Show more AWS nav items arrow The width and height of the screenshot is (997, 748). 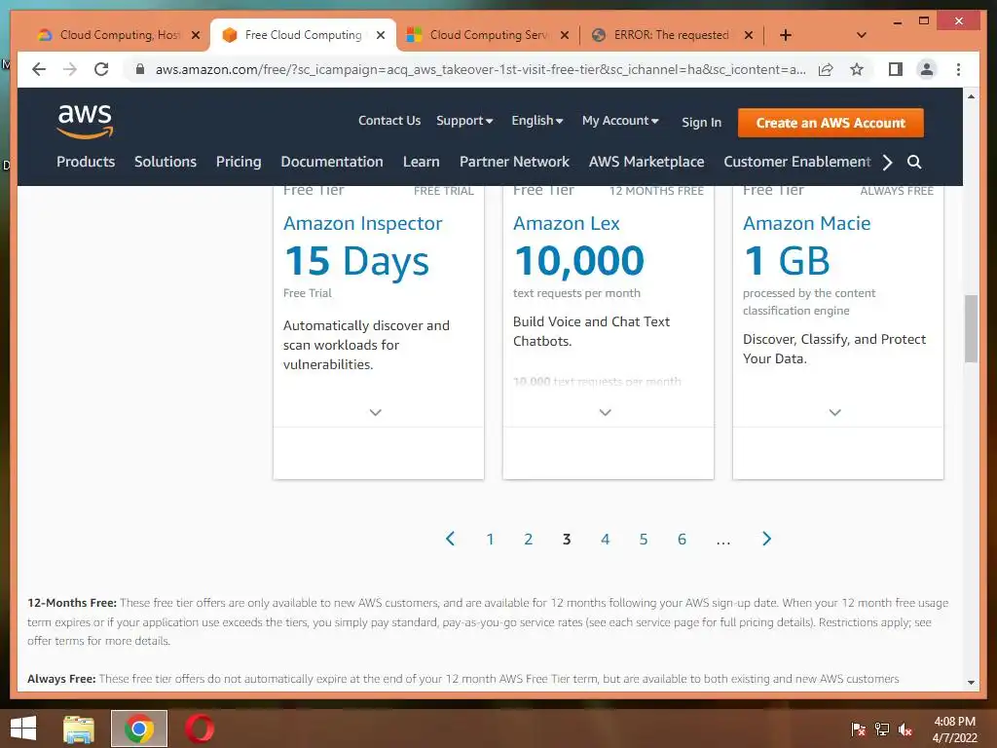888,162
